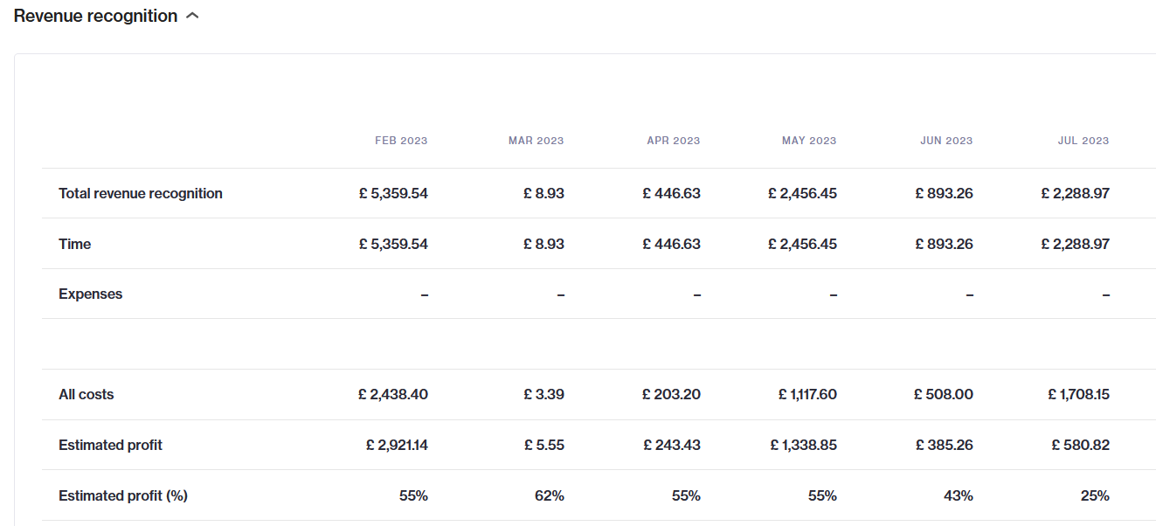Click the May Estimated profit £ 1,338.85
Viewport: 1156px width, 526px height.
[x=803, y=446]
